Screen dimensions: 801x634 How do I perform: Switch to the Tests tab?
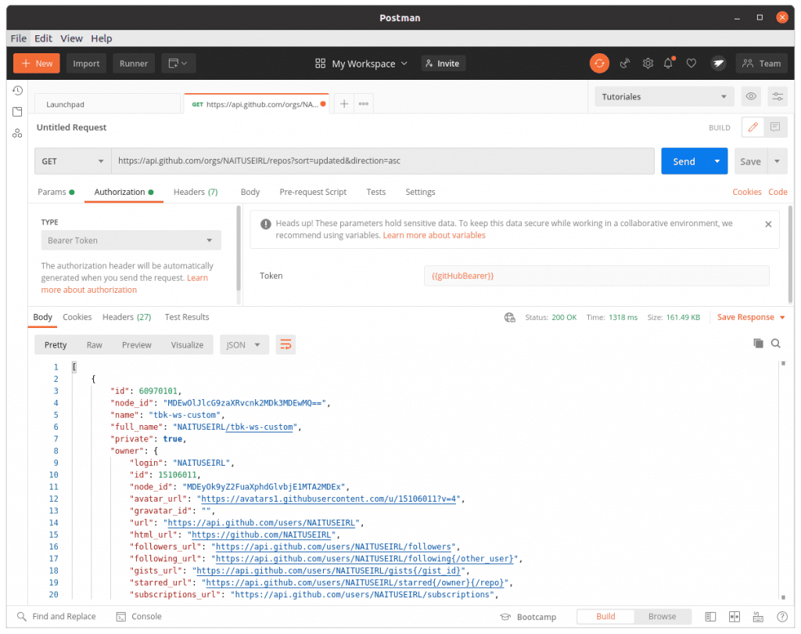376,193
